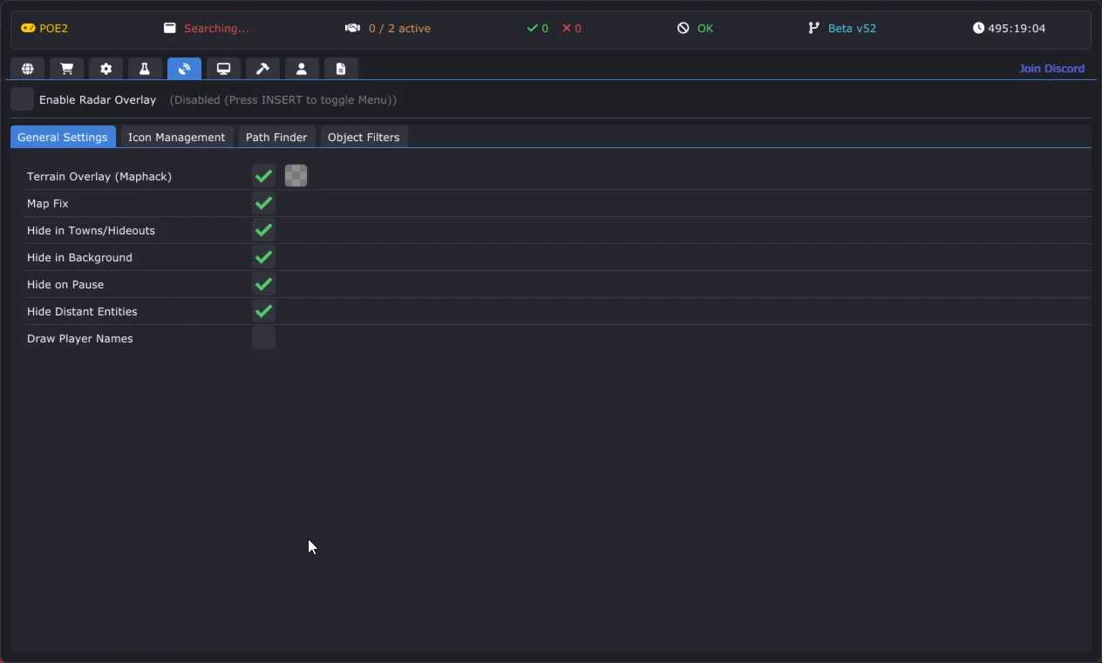1102x663 pixels.
Task: Disable the Map Fix option
Action: tap(263, 203)
